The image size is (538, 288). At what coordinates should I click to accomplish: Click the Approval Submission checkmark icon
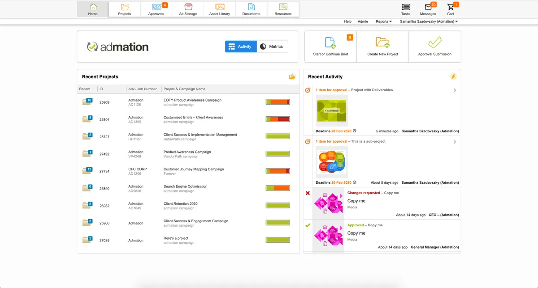[x=435, y=43]
